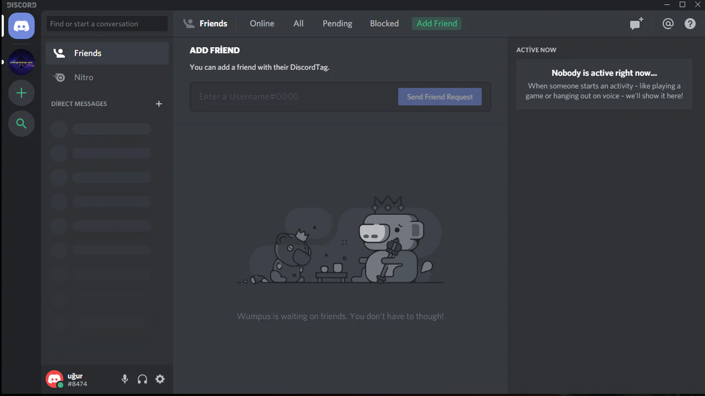Switch to the Online tab

click(262, 24)
